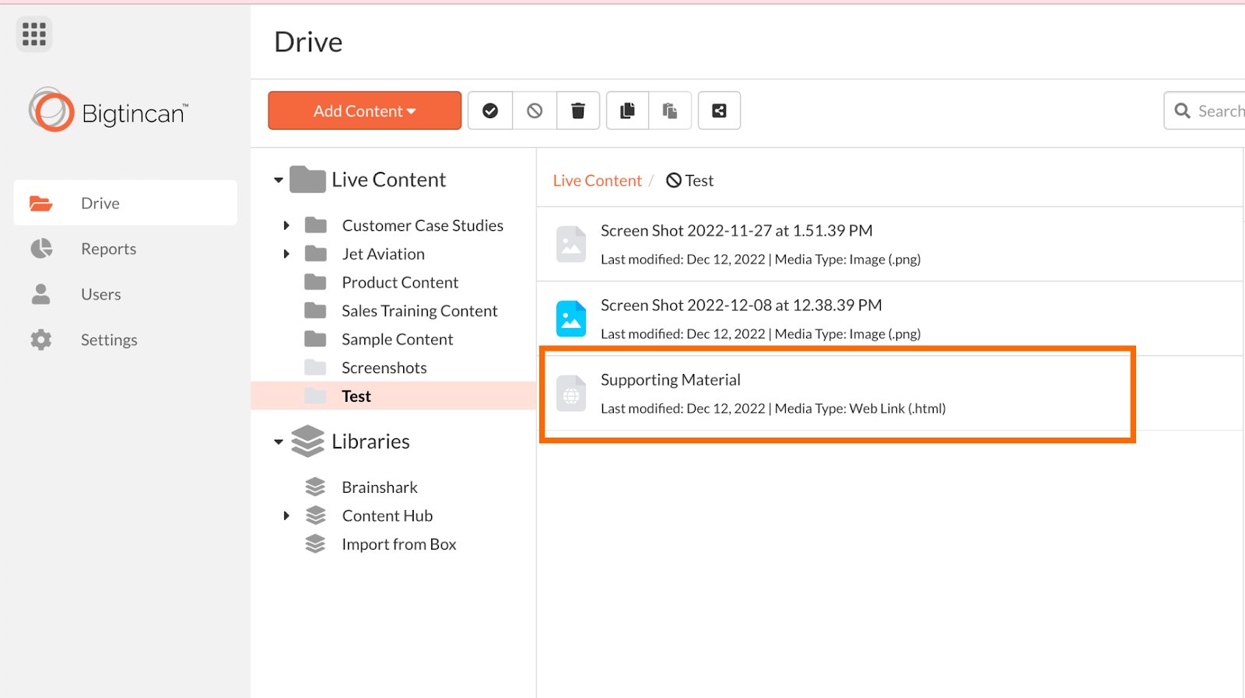Screen dimensions: 1245x698
Task: Select Screenshots folder name
Action: (384, 368)
